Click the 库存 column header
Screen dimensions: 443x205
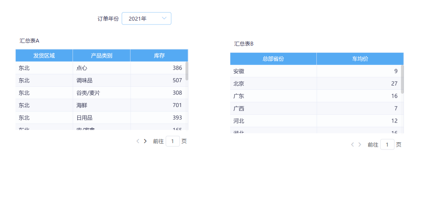(159, 55)
